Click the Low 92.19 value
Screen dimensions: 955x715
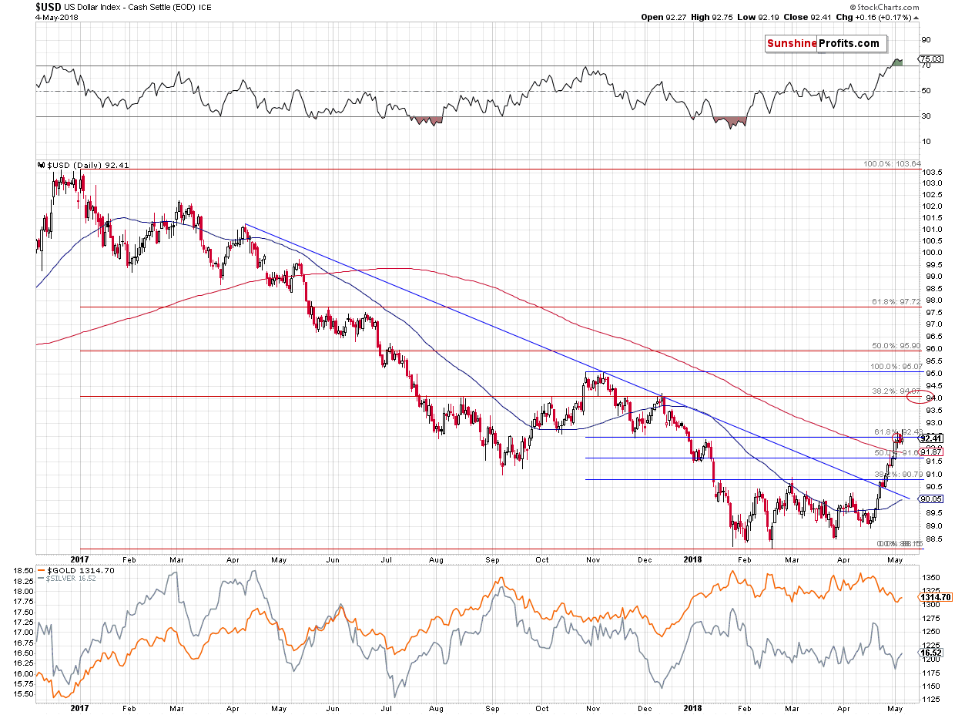coord(759,18)
